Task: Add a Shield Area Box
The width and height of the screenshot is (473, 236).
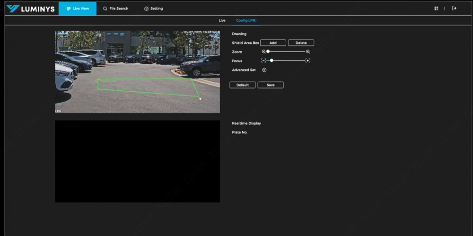Action: pyautogui.click(x=273, y=43)
